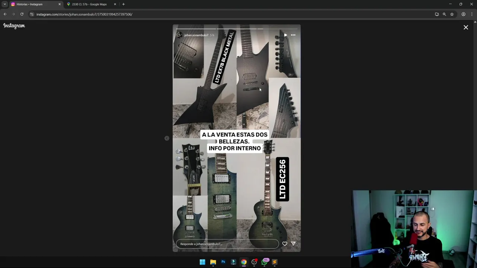Click the story progress bar at top
Screen dimensions: 477x268
click(237, 29)
